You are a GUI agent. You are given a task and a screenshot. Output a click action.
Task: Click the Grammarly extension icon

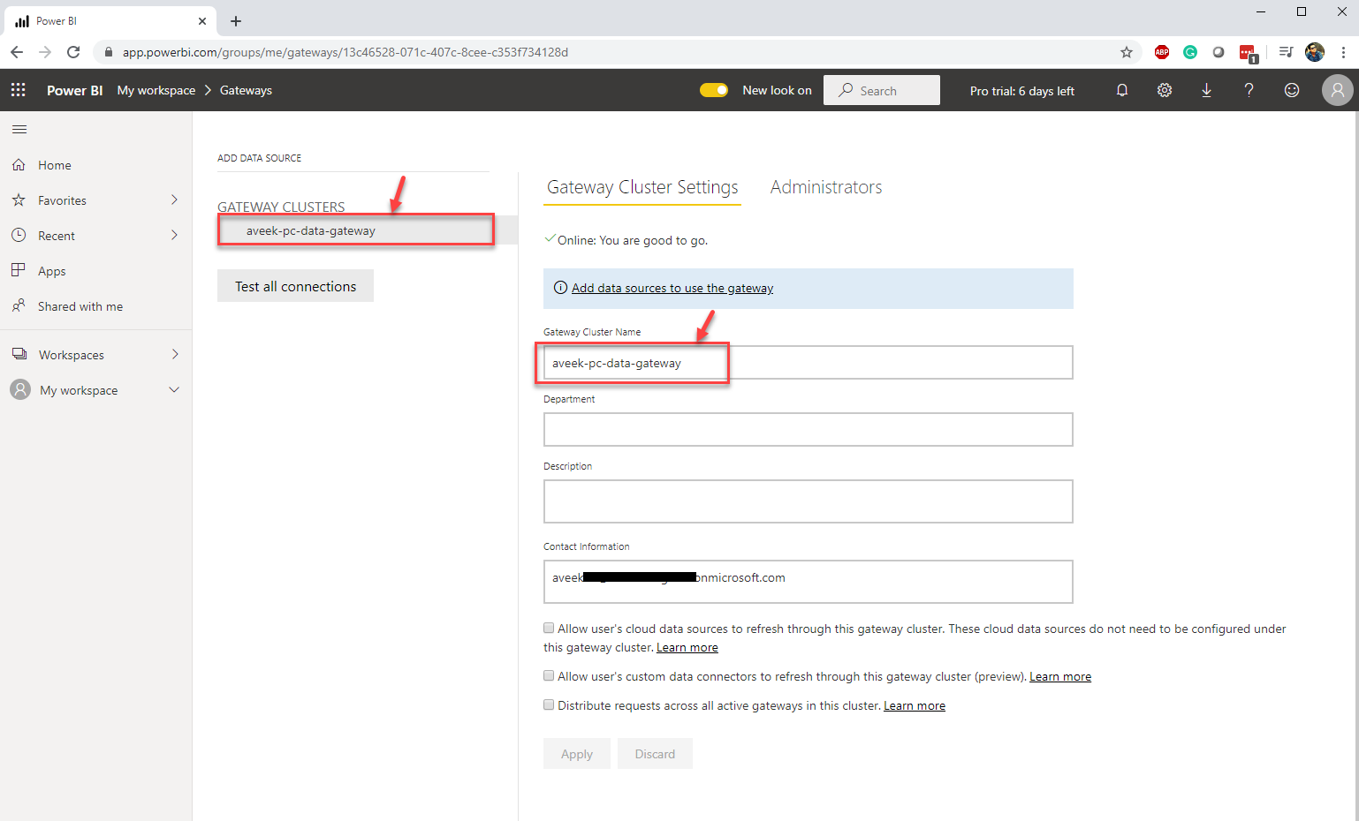(1190, 52)
